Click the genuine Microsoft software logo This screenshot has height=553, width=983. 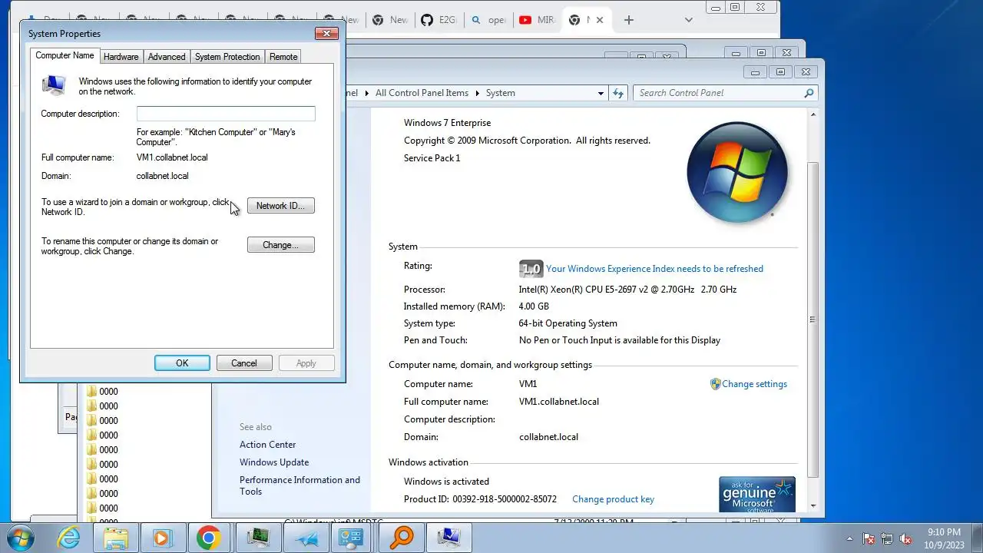(756, 495)
